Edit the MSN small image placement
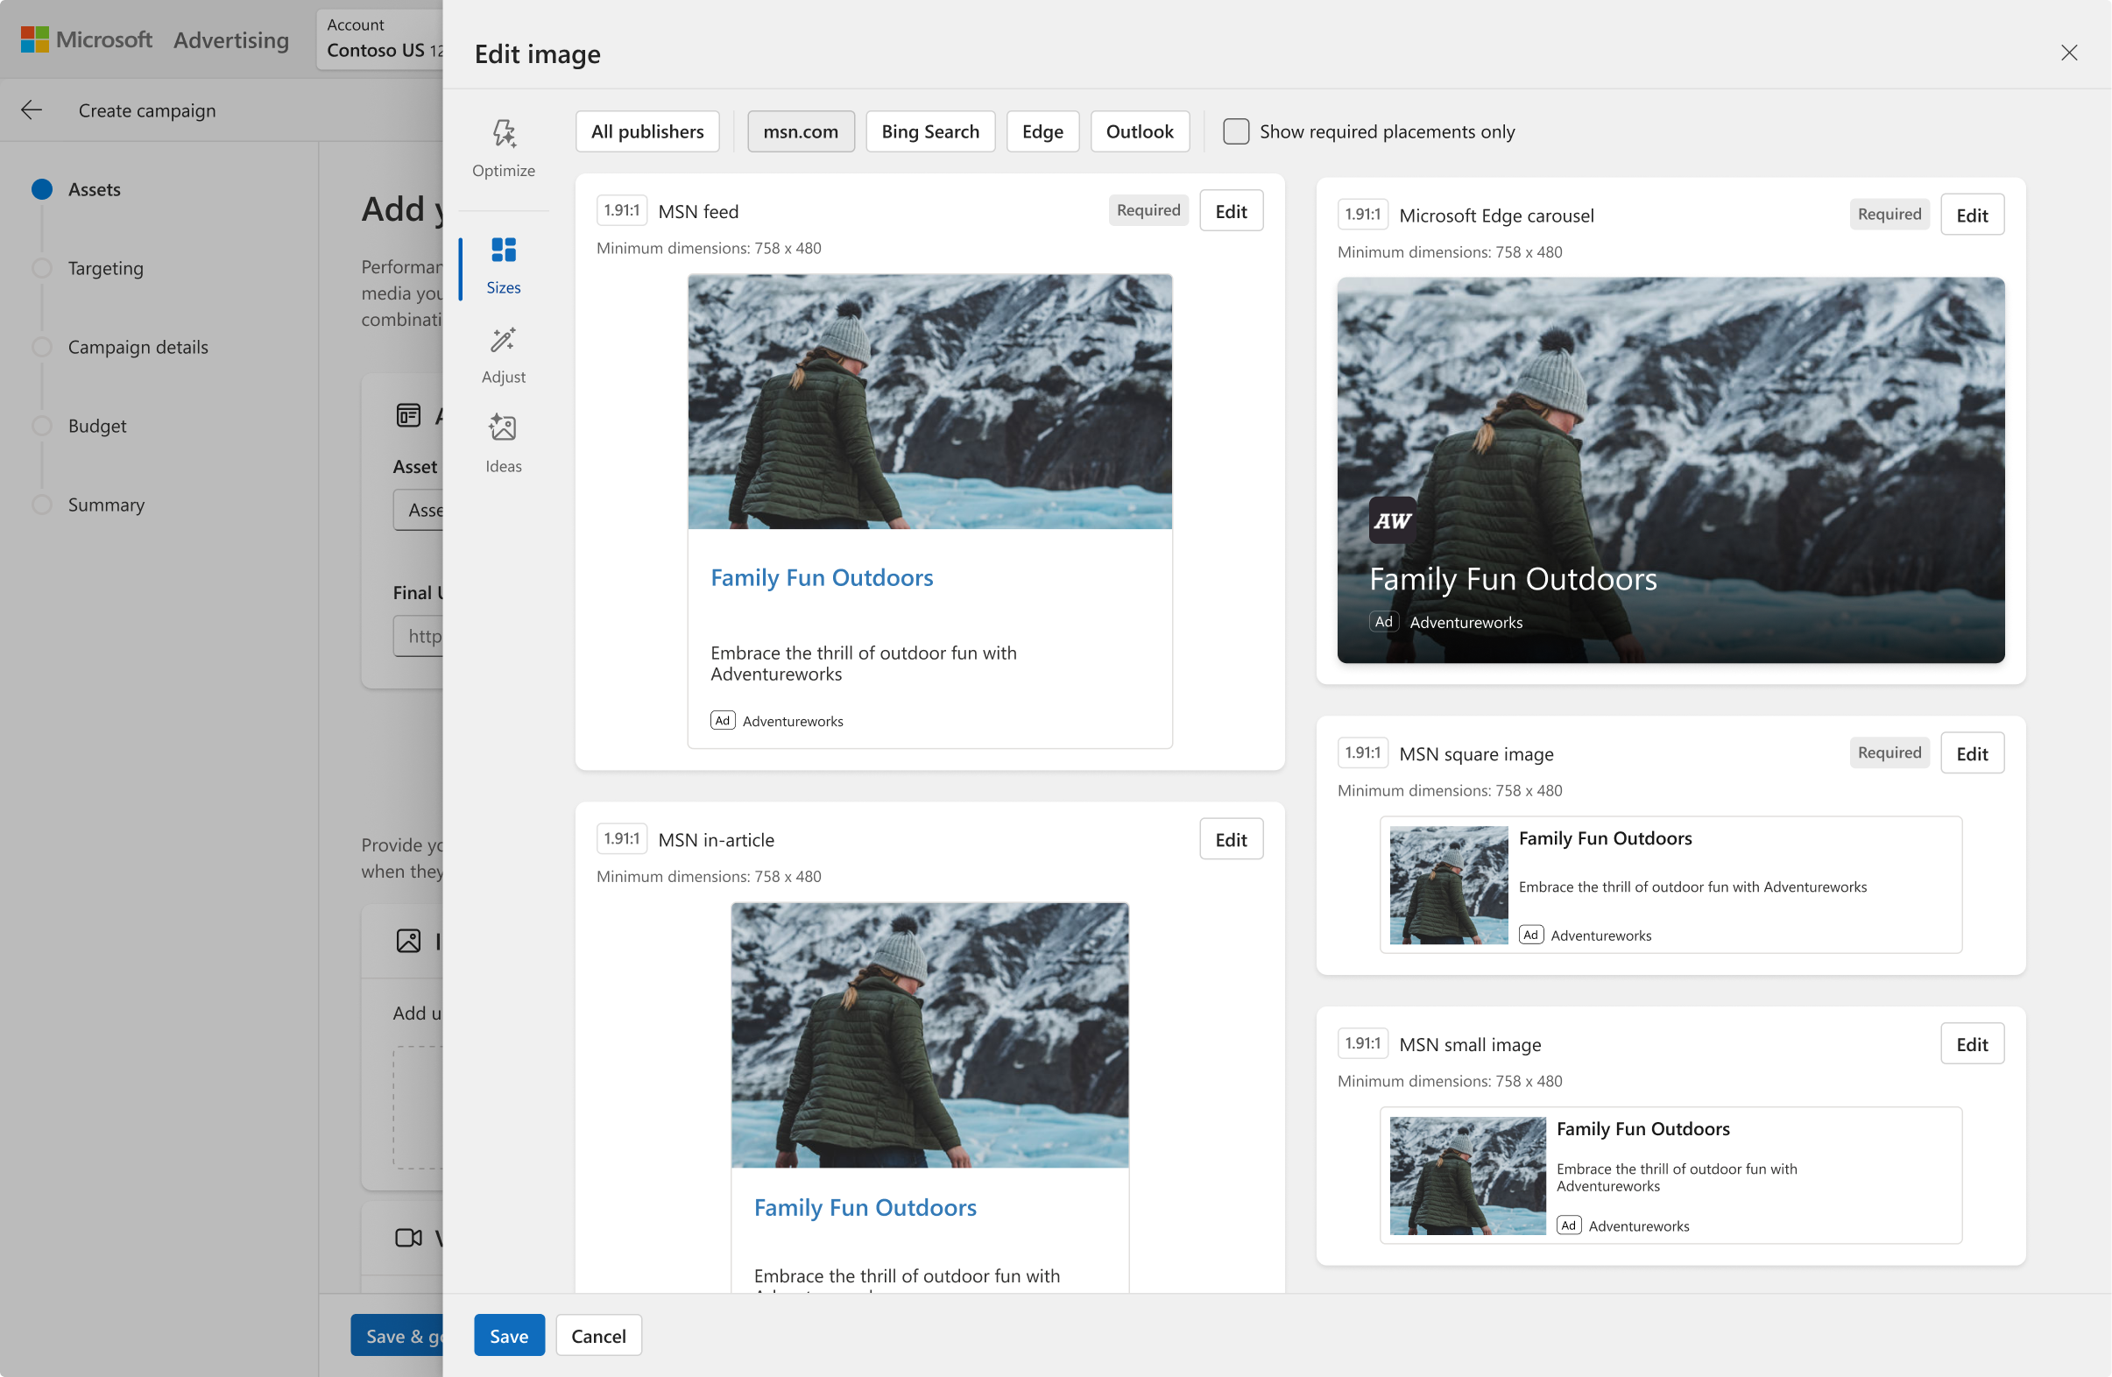Screen dimensions: 2112x1377 [x=1972, y=1044]
